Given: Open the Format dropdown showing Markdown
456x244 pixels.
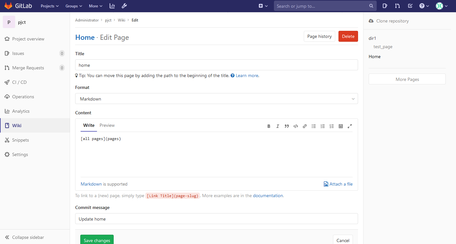Looking at the screenshot, I should pyautogui.click(x=216, y=99).
